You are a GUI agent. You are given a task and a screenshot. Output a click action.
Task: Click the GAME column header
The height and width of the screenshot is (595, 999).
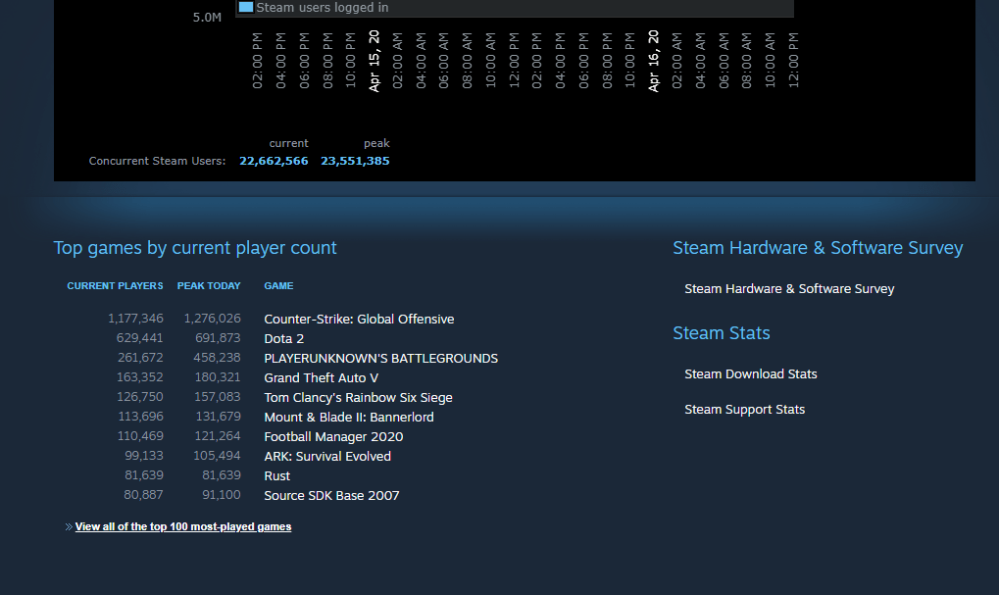click(279, 286)
